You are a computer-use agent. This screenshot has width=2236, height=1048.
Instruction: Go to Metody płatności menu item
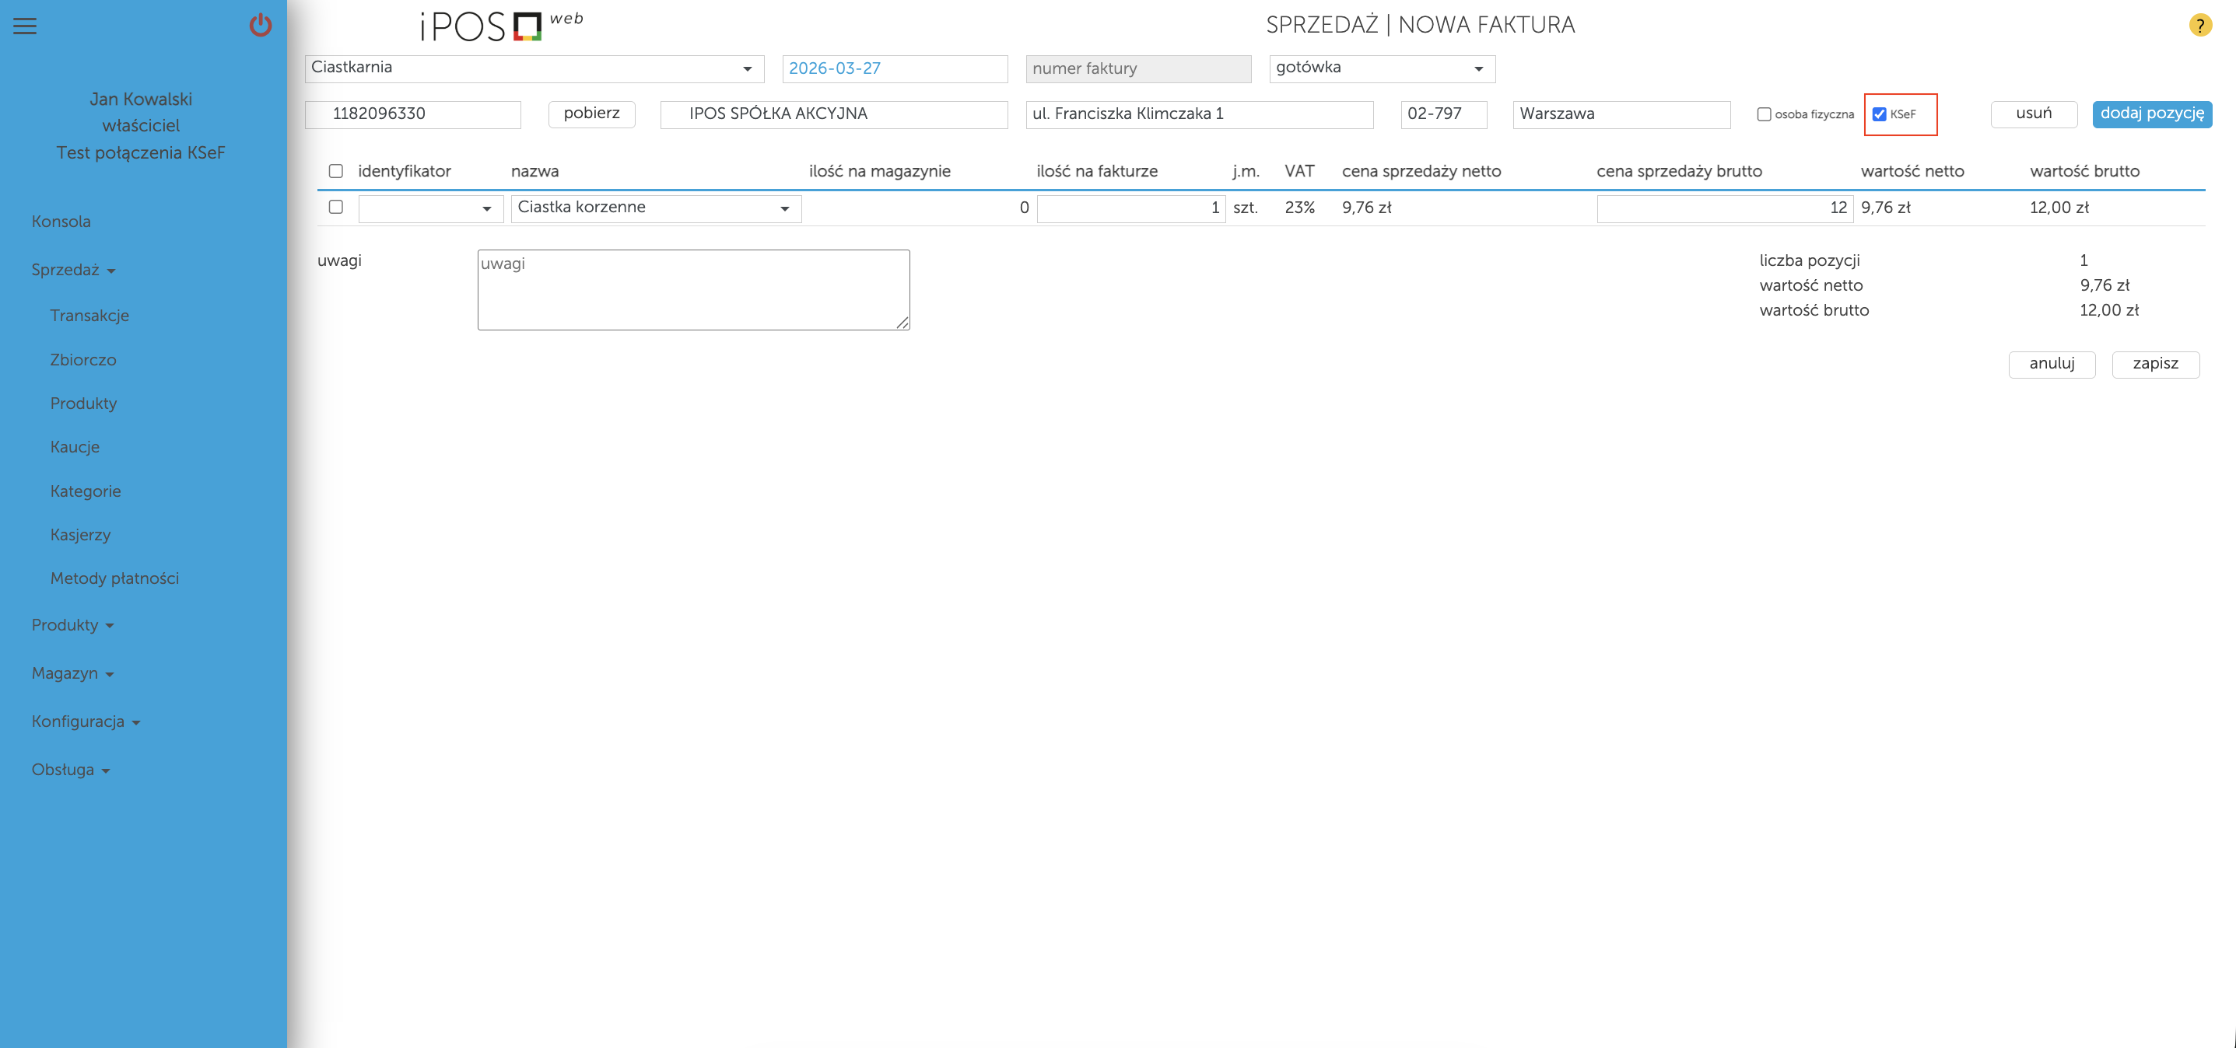coord(114,578)
